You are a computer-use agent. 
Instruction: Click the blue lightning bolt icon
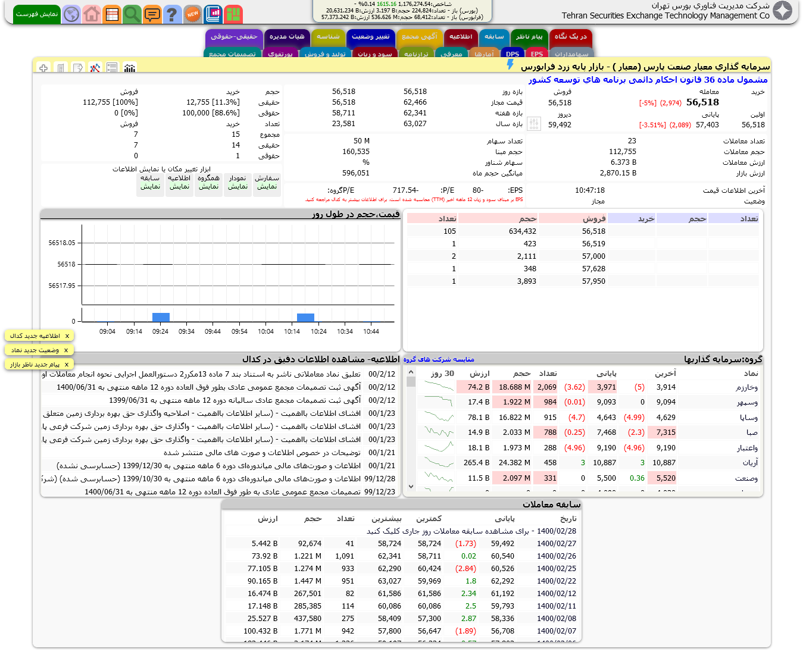tap(510, 64)
